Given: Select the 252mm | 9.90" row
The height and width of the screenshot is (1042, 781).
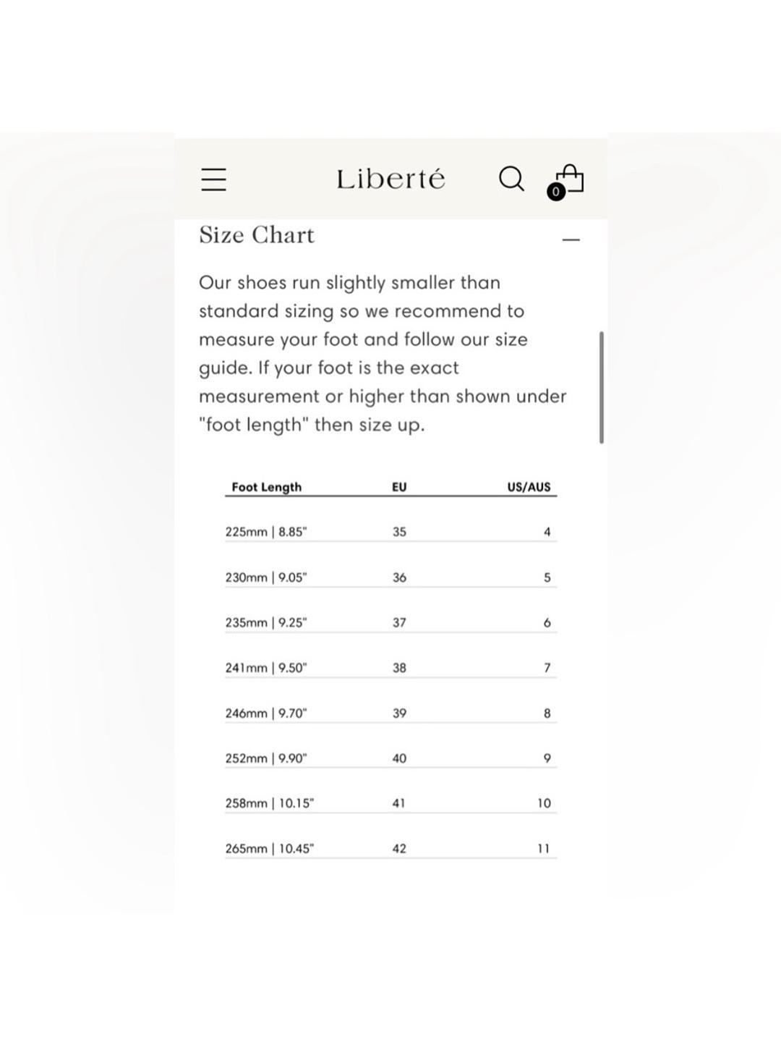Looking at the screenshot, I should pos(390,758).
